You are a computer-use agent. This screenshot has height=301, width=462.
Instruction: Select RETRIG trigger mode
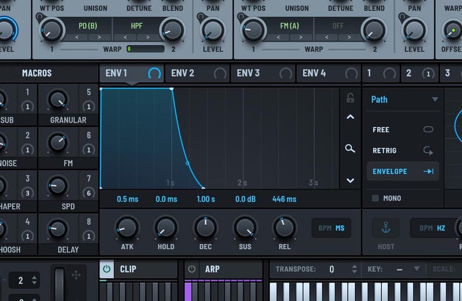click(x=403, y=150)
